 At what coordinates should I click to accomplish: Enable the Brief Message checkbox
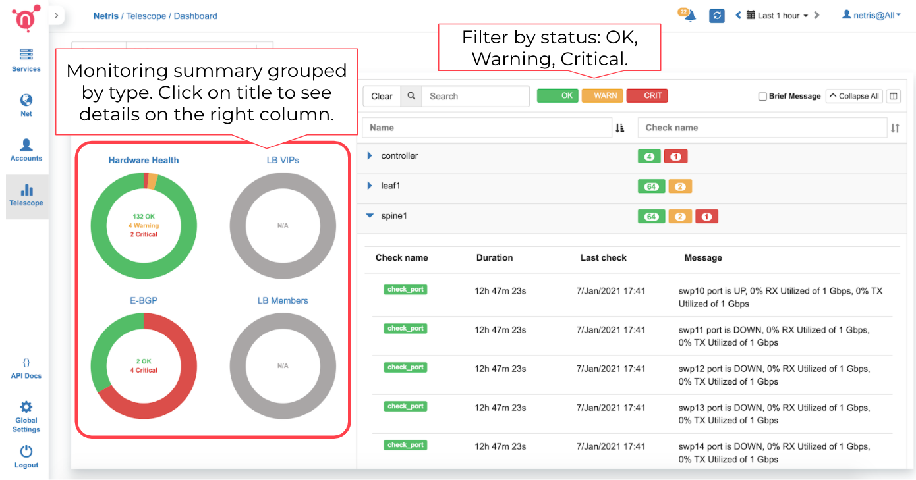(x=762, y=97)
